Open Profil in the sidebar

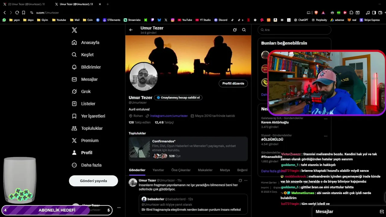click(x=82, y=153)
